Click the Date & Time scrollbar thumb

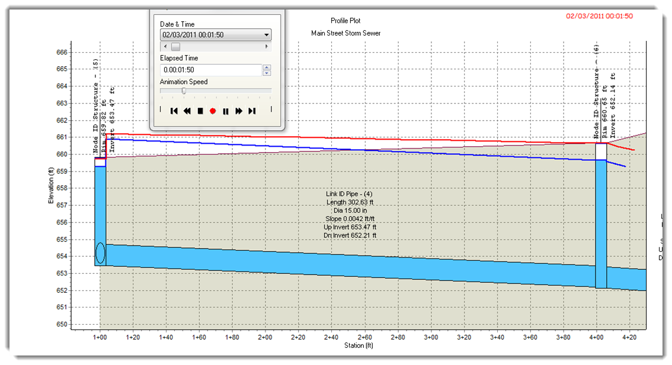coord(175,46)
